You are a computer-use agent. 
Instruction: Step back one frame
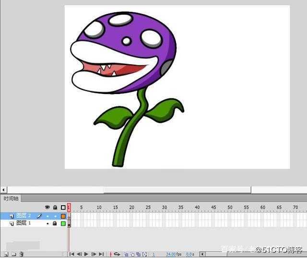pos(79,254)
